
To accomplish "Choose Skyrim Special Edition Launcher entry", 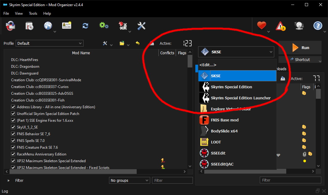I will pos(237,98).
